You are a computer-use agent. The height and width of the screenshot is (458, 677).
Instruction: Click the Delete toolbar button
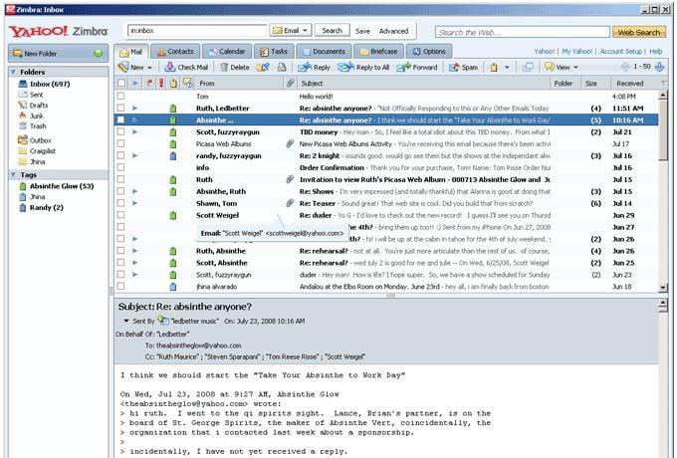pos(234,68)
